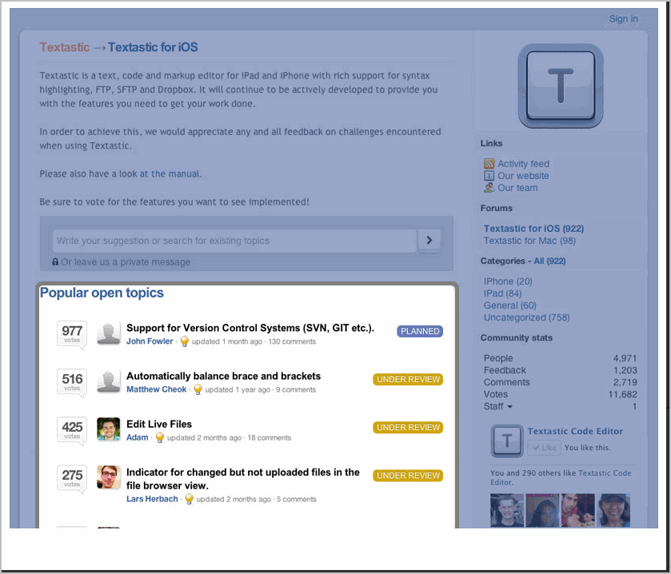Viewport: 671px width, 574px height.
Task: Click the People count 4,971
Action: tap(625, 358)
